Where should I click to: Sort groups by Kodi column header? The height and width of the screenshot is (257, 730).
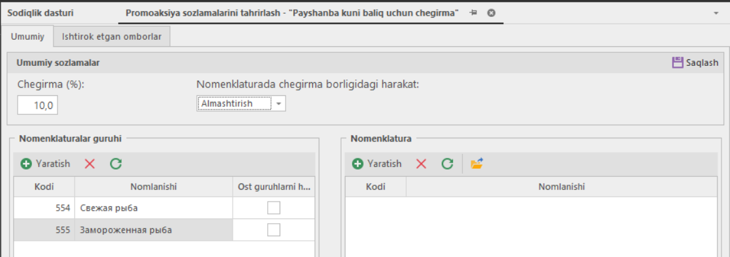click(44, 187)
